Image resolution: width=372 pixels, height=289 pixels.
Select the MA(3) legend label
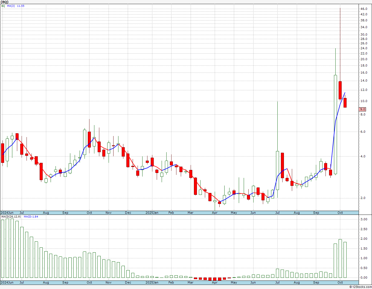click(11, 6)
